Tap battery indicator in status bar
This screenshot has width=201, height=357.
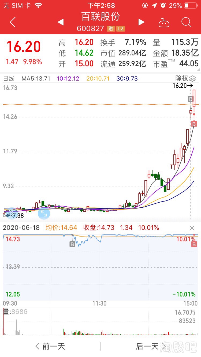point(191,5)
